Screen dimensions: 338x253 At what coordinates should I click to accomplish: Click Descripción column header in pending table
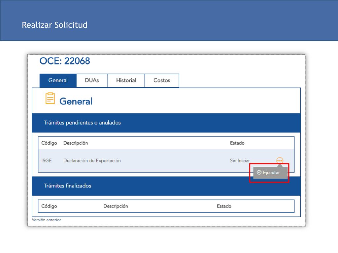coord(76,143)
